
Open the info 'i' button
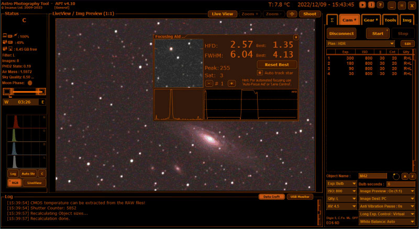371,5
